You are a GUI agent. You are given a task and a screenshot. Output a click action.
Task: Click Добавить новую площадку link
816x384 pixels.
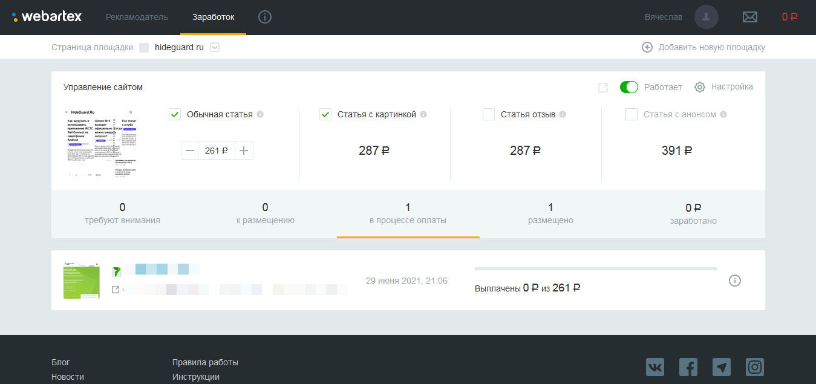711,47
